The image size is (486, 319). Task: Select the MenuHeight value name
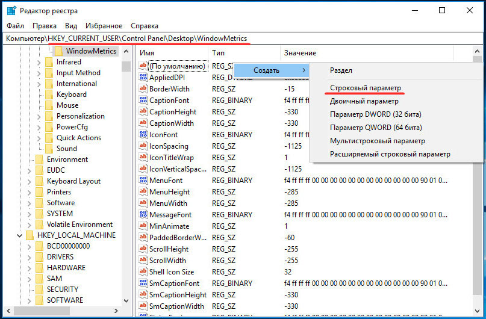(x=170, y=192)
